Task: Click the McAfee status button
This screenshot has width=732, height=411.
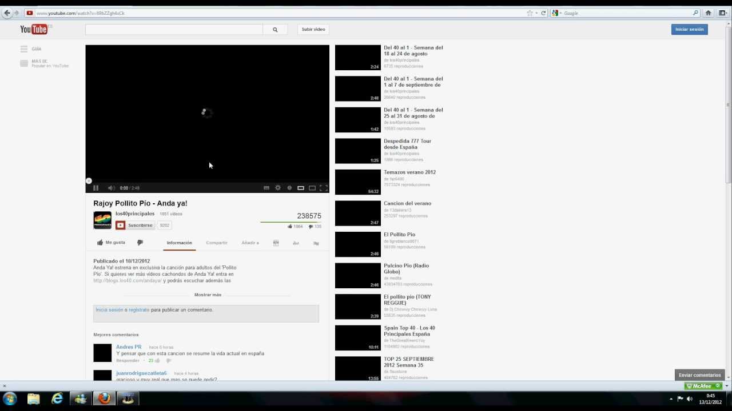Action: tap(703, 386)
